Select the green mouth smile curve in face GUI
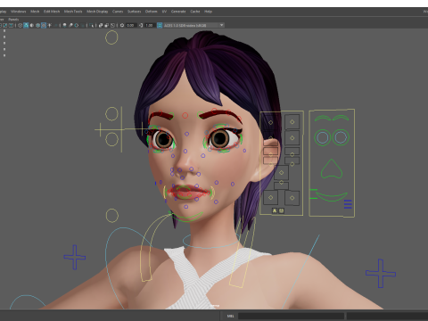 tap(331, 196)
